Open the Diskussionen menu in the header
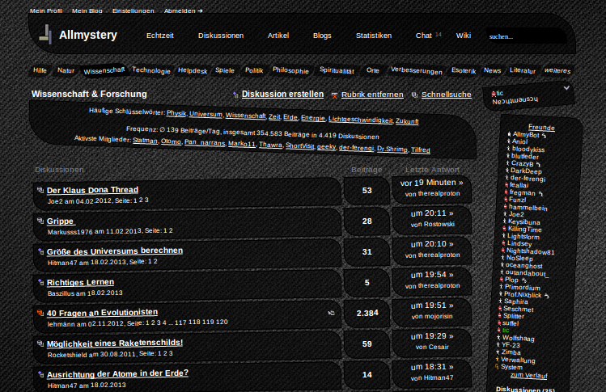The image size is (606, 392). (x=221, y=36)
